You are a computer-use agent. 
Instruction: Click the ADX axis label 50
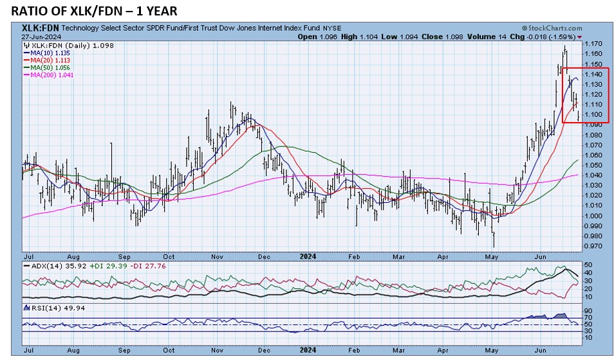pyautogui.click(x=588, y=265)
